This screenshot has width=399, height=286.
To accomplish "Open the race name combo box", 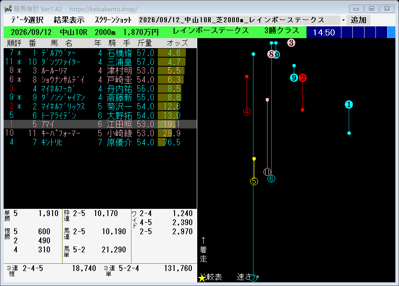I will (x=242, y=20).
